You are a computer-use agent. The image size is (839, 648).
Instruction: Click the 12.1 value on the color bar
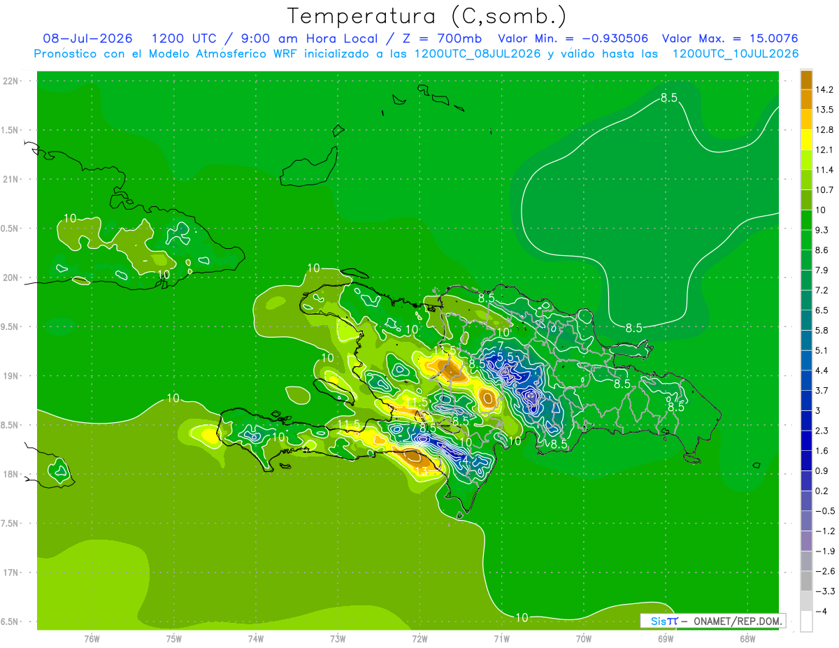[x=824, y=150]
